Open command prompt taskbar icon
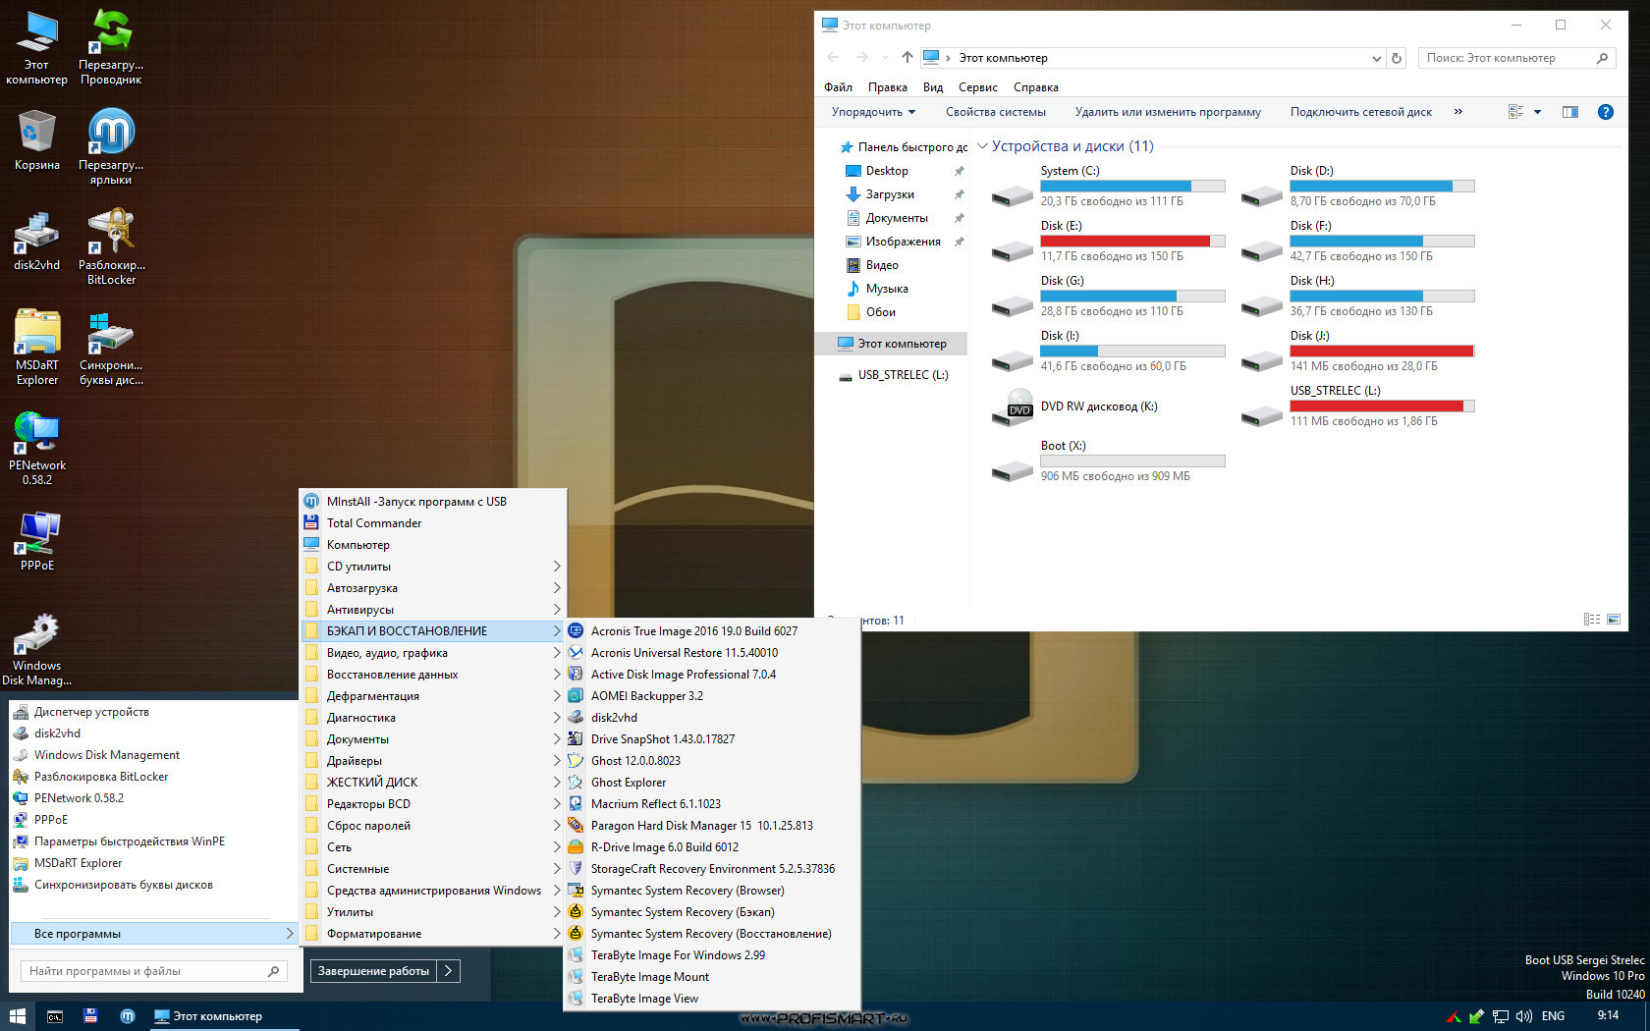The height and width of the screenshot is (1031, 1650). point(55,1016)
